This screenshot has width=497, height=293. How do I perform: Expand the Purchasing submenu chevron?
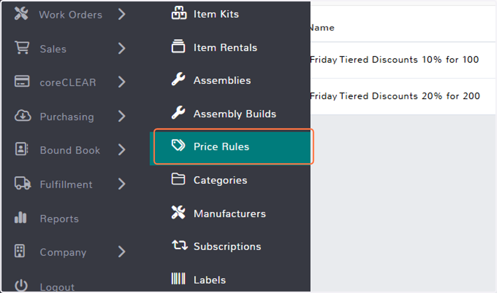pos(121,116)
